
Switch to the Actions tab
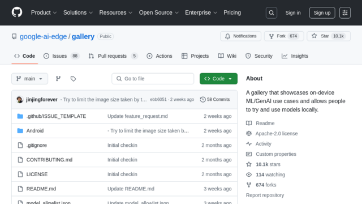[x=160, y=56]
